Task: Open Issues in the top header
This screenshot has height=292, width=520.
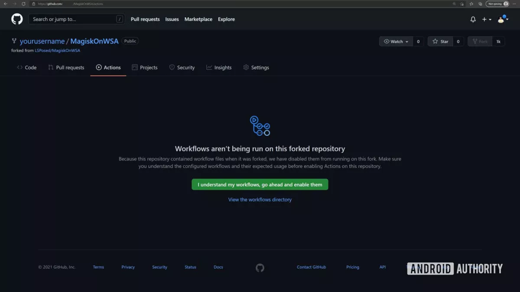Action: pos(172,19)
